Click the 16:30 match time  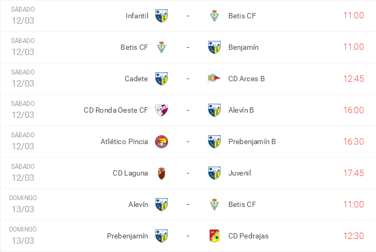pos(353,141)
